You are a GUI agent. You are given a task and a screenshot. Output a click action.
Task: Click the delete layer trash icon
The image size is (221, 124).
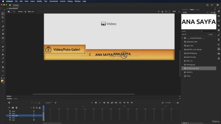pos(17,108)
